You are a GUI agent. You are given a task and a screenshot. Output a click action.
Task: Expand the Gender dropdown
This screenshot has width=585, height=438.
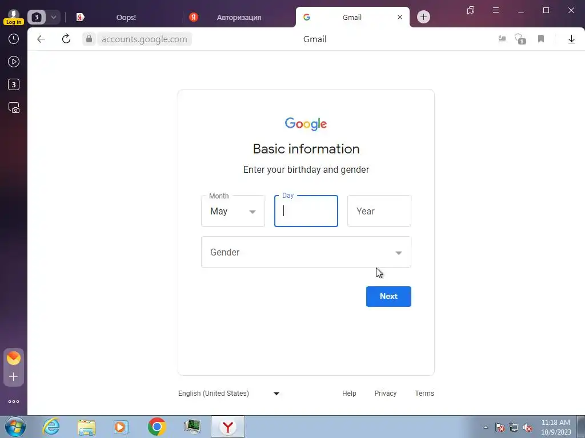[x=306, y=252]
